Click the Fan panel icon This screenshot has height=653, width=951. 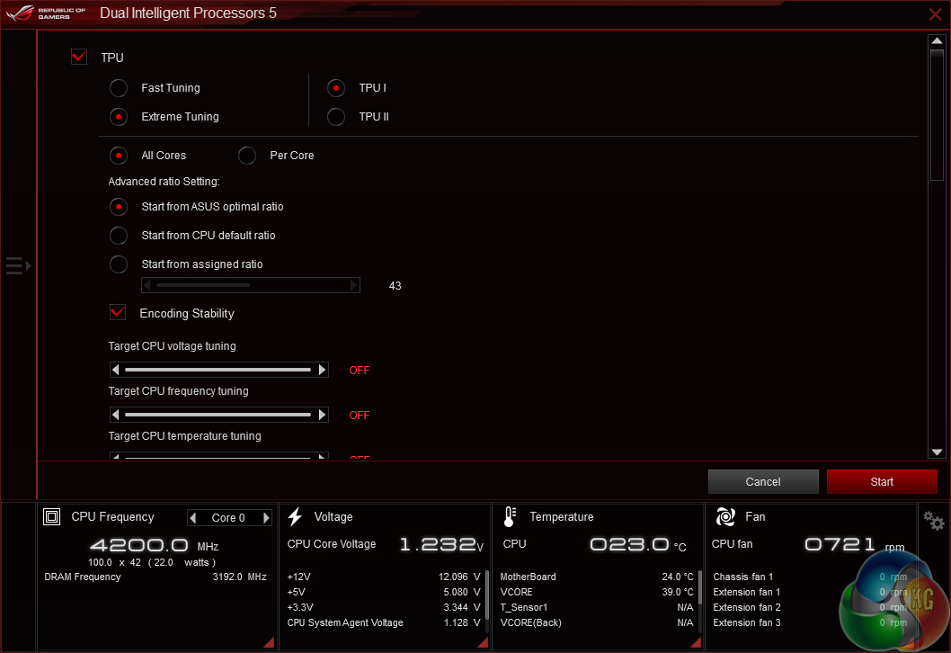point(725,516)
